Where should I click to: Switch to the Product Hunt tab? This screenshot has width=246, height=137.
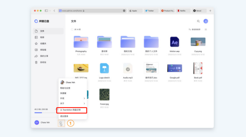pyautogui.click(x=167, y=11)
